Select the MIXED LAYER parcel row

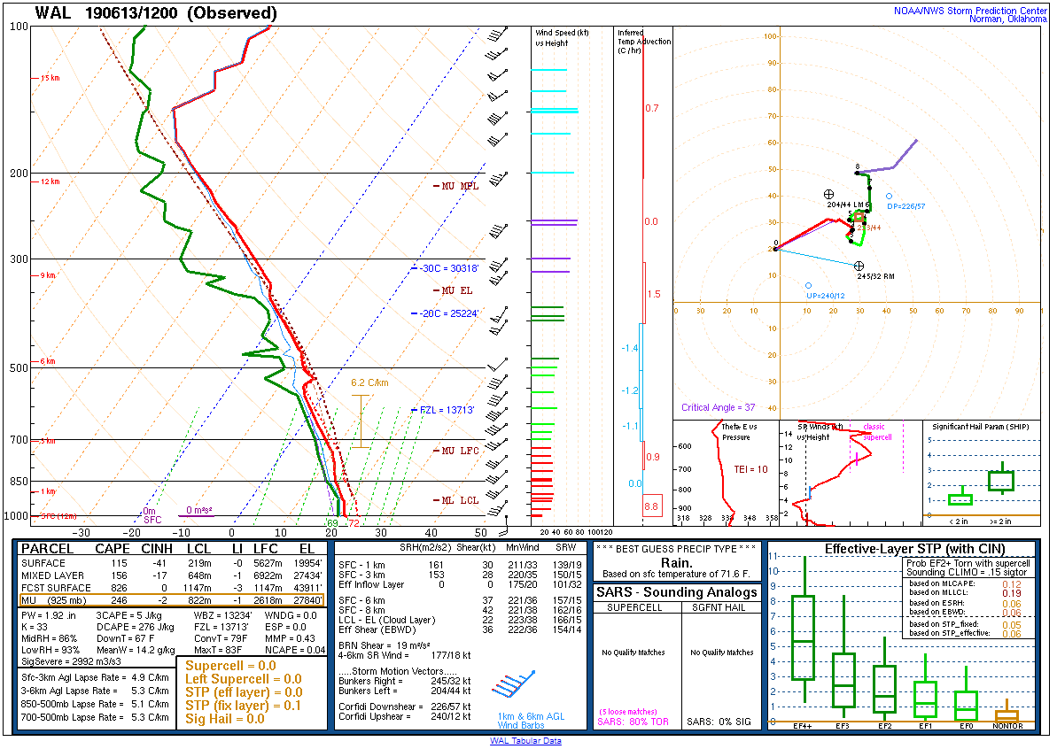pyautogui.click(x=173, y=575)
